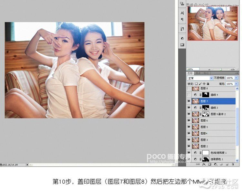Open the Clone Source panel icon
The image size is (242, 192).
click(182, 4)
